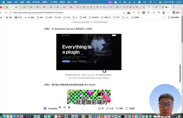Open Spotlight search in menu bar
183x118 pixels.
tap(155, 2)
